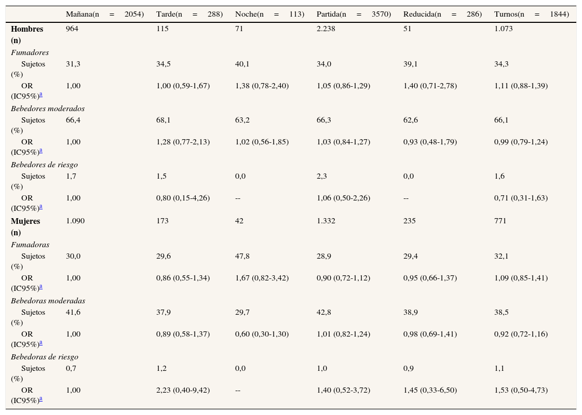Click the Noche (n = 113) column header
Viewport: 582px width, 415px height.
pos(269,14)
